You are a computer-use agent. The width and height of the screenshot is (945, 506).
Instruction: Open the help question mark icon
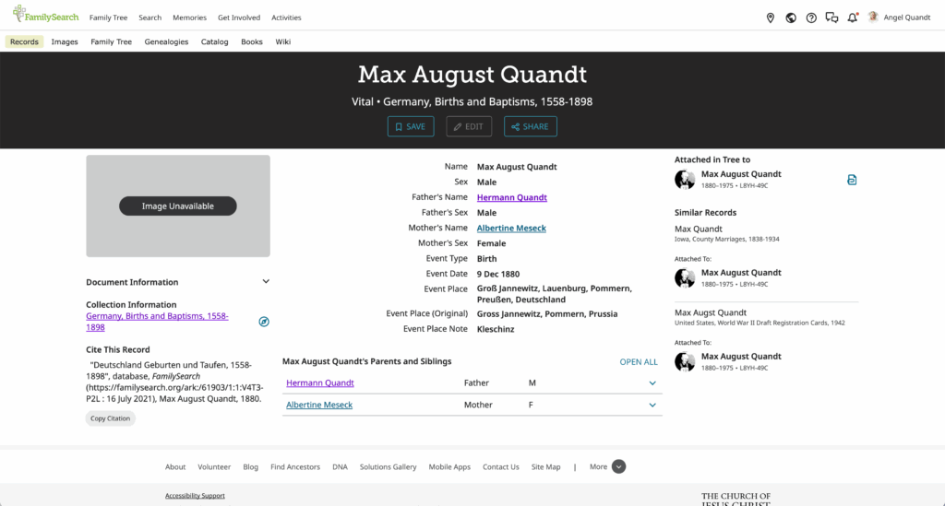811,18
